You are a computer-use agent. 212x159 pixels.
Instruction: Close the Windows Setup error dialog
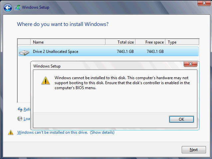[x=190, y=64]
